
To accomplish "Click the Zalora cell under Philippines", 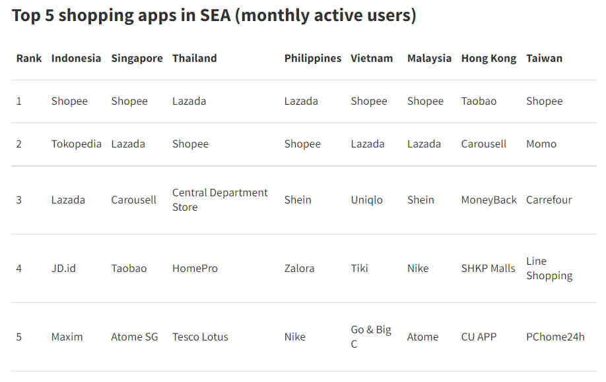I will (300, 268).
